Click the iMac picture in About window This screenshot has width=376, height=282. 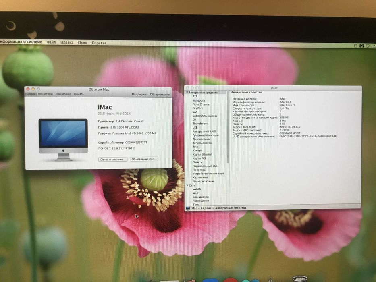coord(63,140)
